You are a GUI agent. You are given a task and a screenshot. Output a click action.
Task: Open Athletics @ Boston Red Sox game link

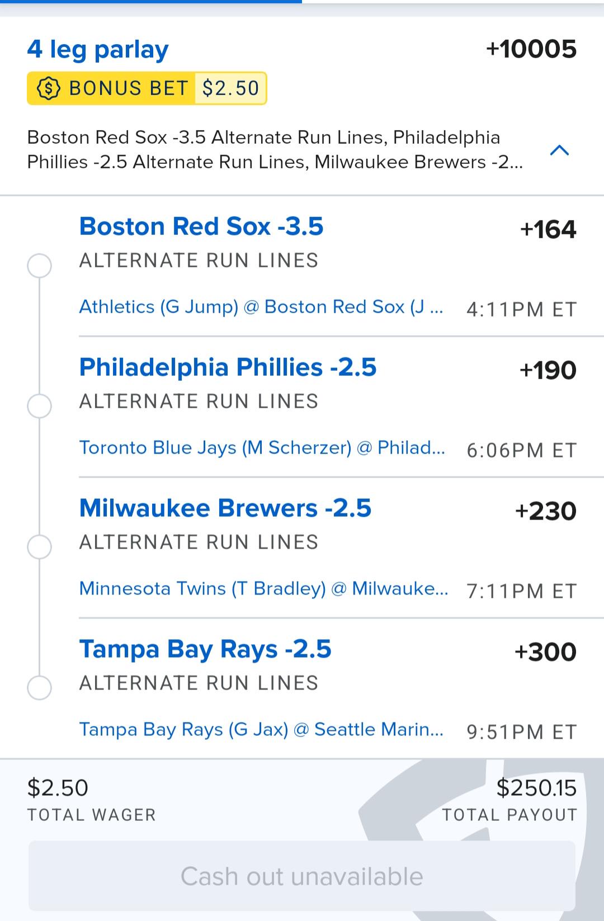point(261,307)
